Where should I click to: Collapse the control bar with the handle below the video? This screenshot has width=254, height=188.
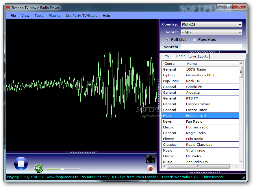click(x=81, y=152)
